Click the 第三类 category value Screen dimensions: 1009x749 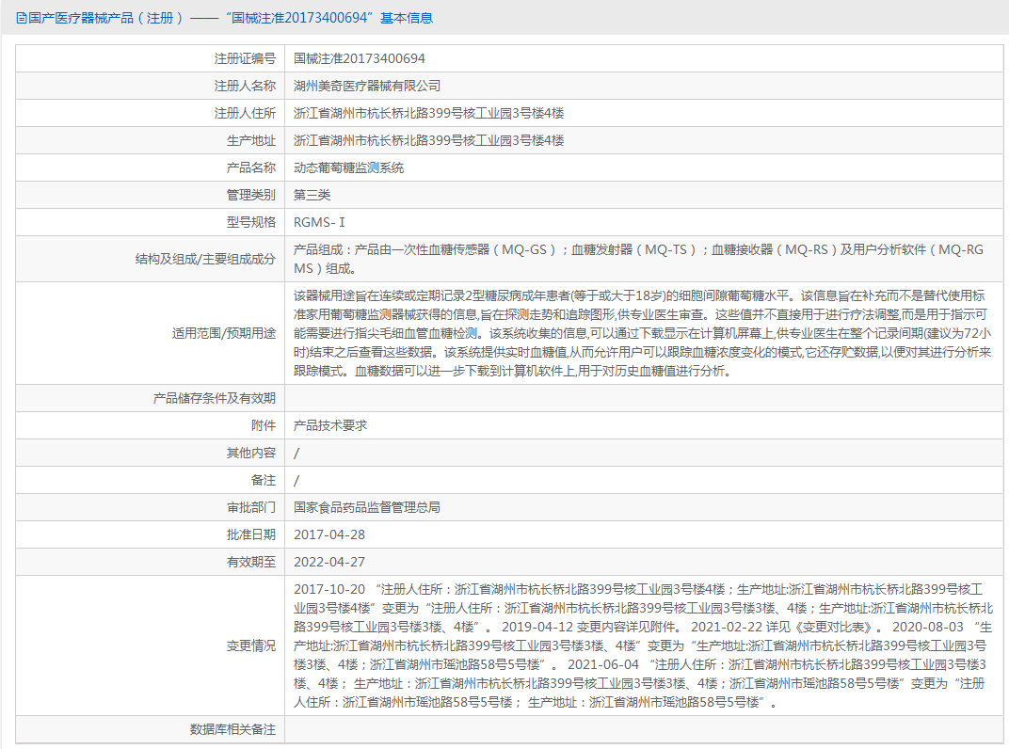(312, 195)
